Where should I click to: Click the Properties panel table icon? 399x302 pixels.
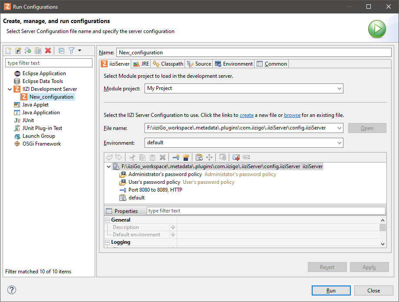(x=109, y=211)
